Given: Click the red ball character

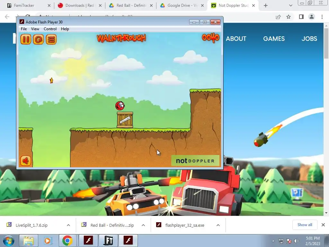Looking at the screenshot, I should point(120,105).
